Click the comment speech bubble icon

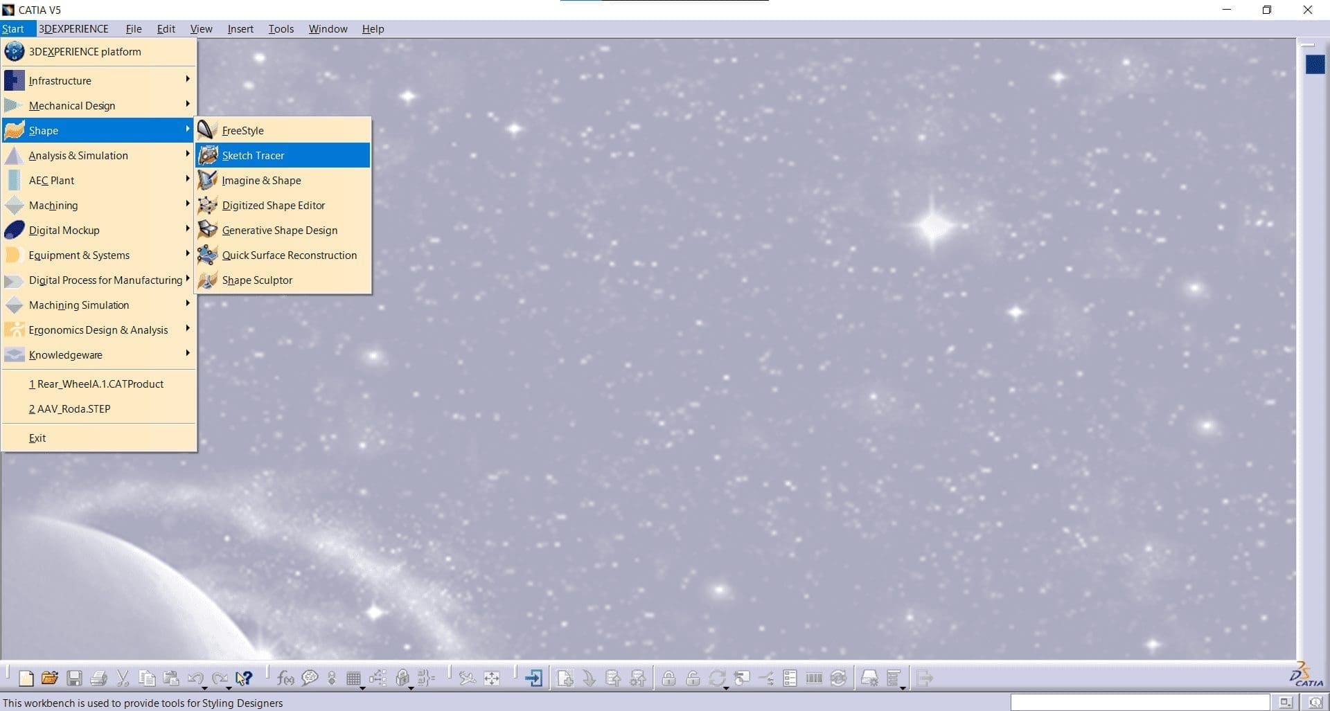pos(310,678)
